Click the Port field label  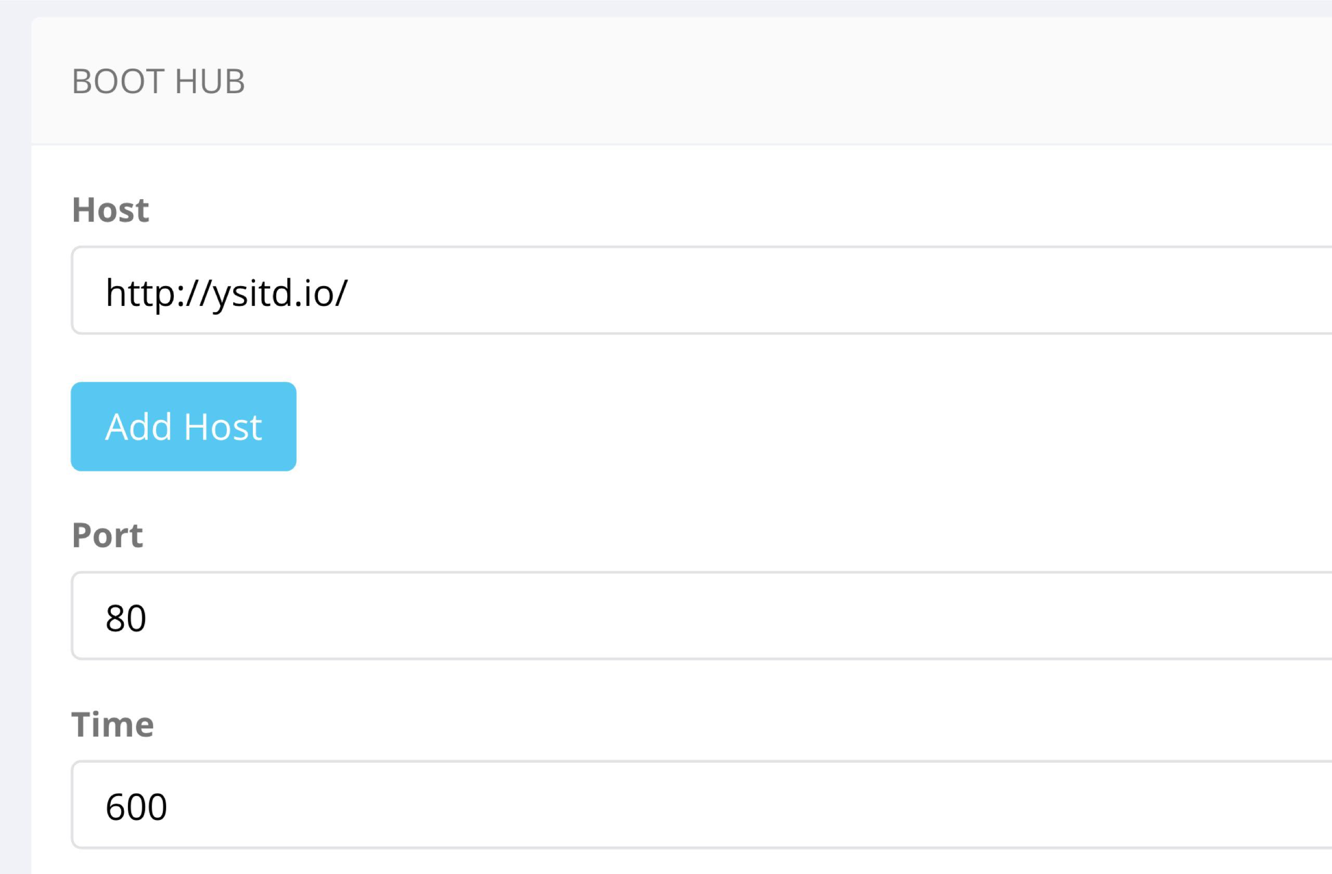[x=108, y=535]
